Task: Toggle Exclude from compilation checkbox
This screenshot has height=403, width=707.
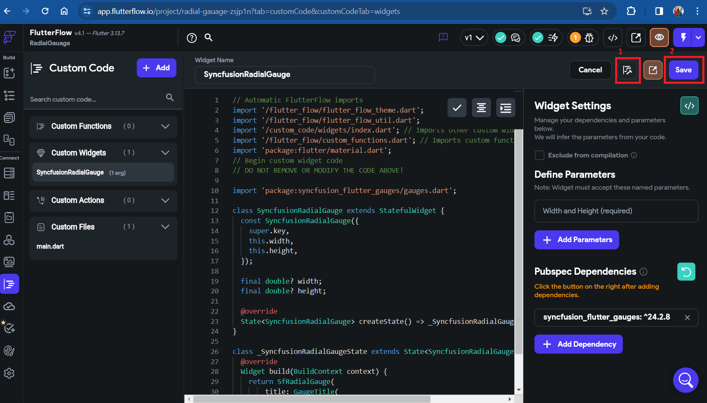Action: 539,155
